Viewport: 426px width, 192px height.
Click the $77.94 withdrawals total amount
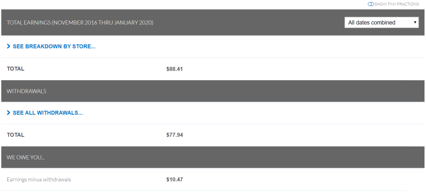(x=175, y=135)
